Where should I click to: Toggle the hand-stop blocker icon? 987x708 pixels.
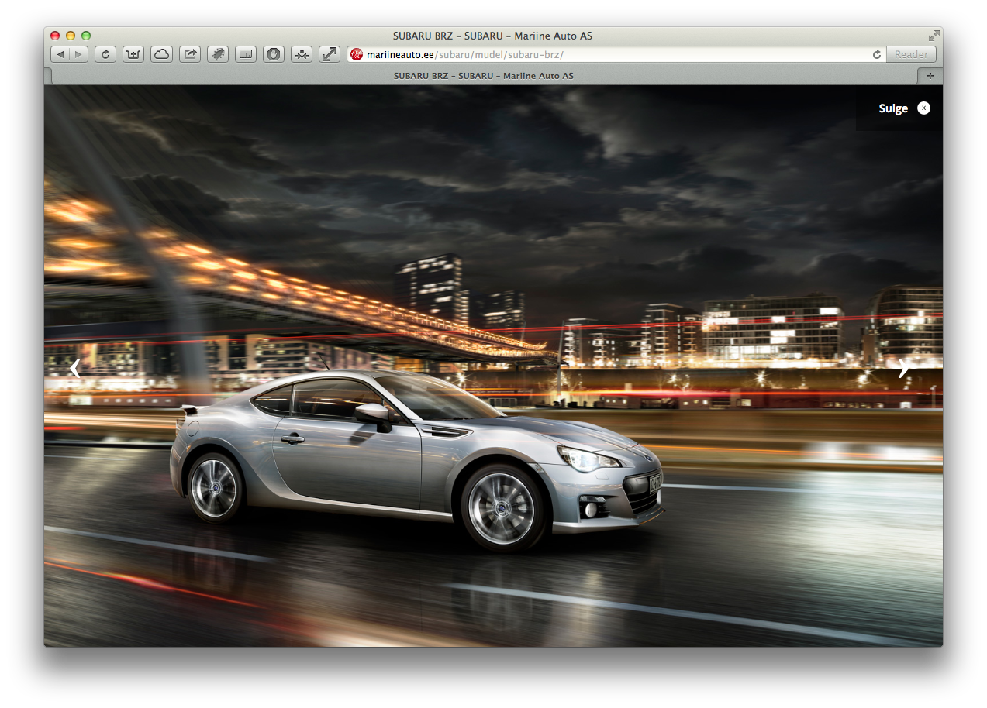[x=274, y=54]
